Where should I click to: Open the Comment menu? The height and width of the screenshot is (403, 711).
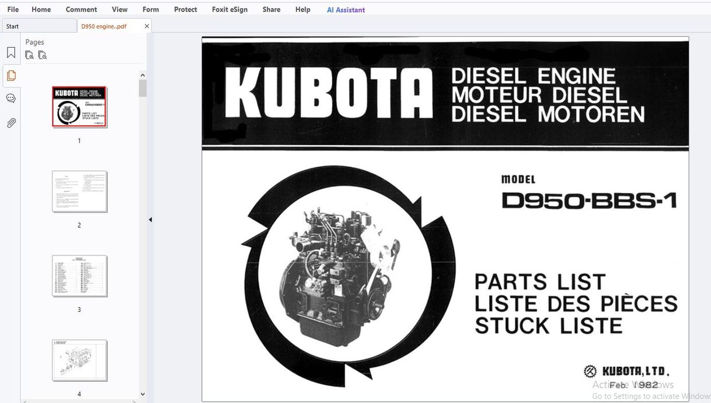point(81,9)
